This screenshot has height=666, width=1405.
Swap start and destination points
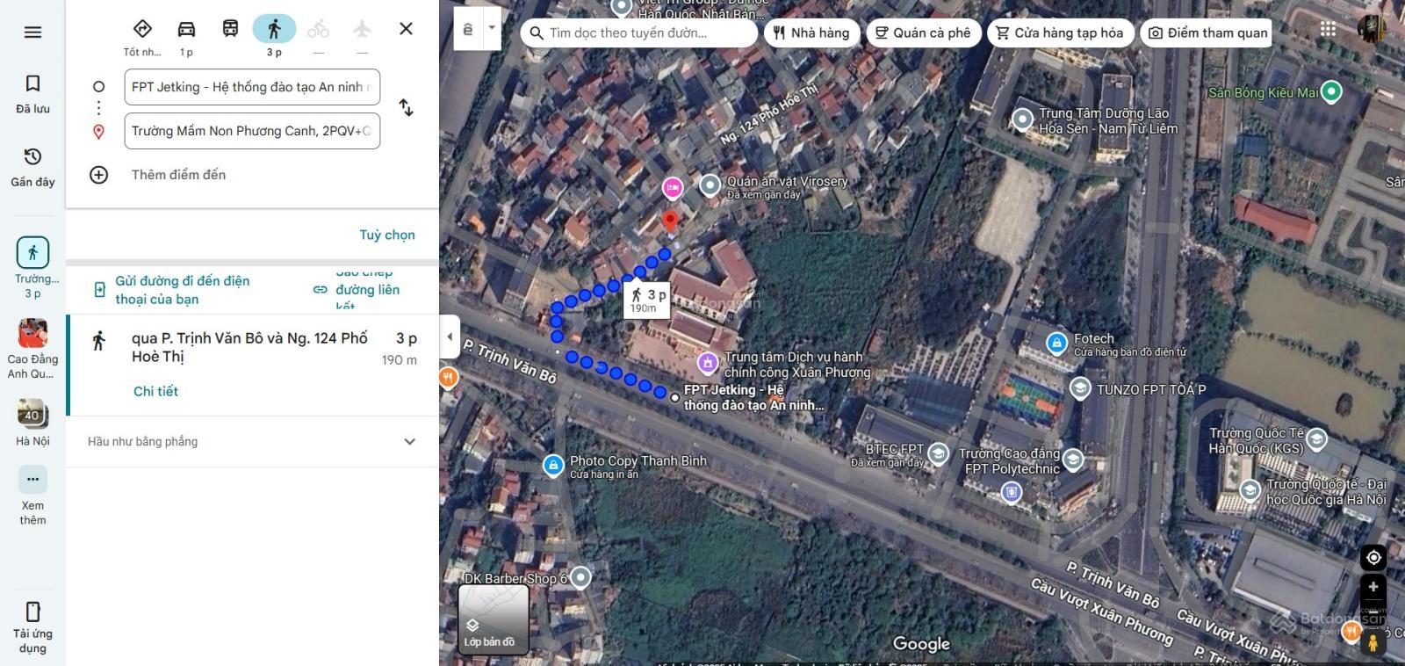point(406,108)
